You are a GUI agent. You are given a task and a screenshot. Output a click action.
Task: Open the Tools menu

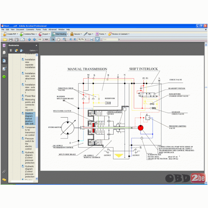45,30
